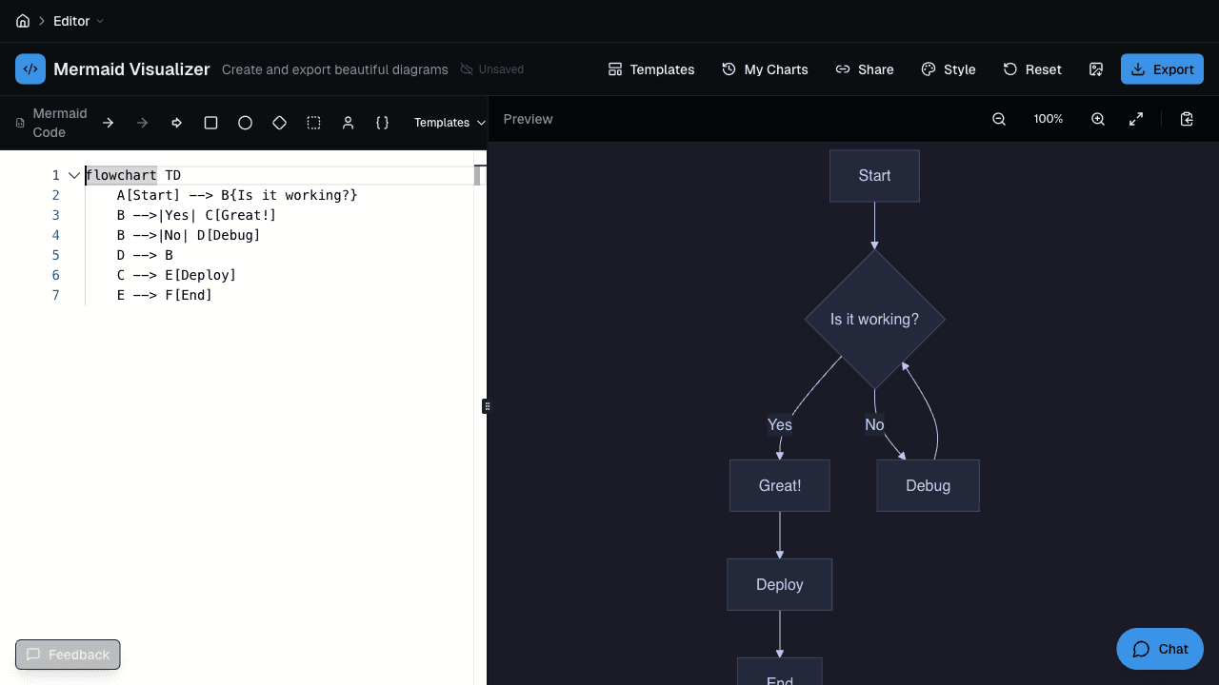Open the Style menu
The height and width of the screenshot is (685, 1219).
point(948,69)
